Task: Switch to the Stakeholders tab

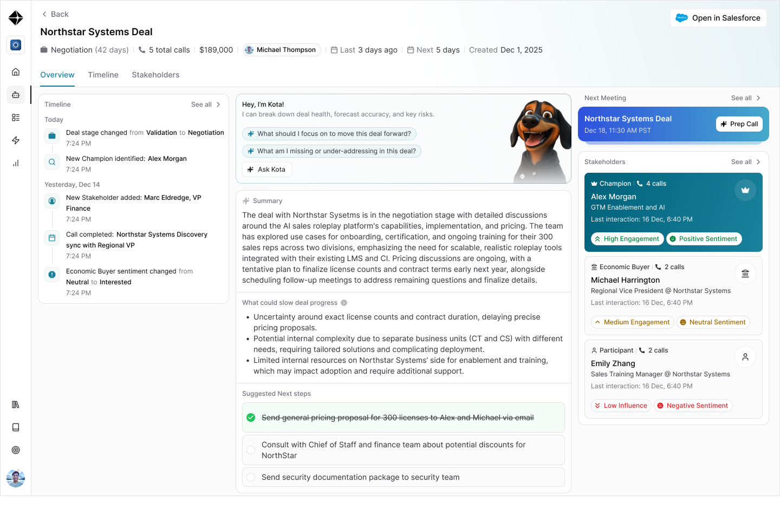Action: [x=155, y=75]
